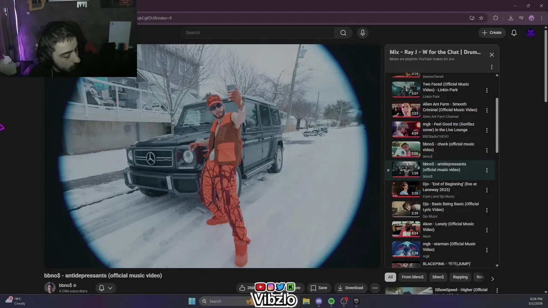This screenshot has width=548, height=308.
Task: Open the browser extensions puzzle icon
Action: tap(496, 18)
